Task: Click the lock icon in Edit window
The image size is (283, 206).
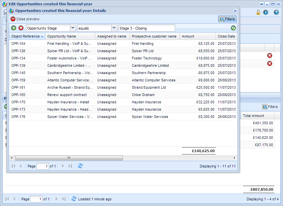Action: 258,12
